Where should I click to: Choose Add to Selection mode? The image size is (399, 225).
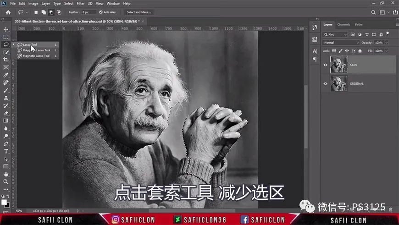pos(44,12)
